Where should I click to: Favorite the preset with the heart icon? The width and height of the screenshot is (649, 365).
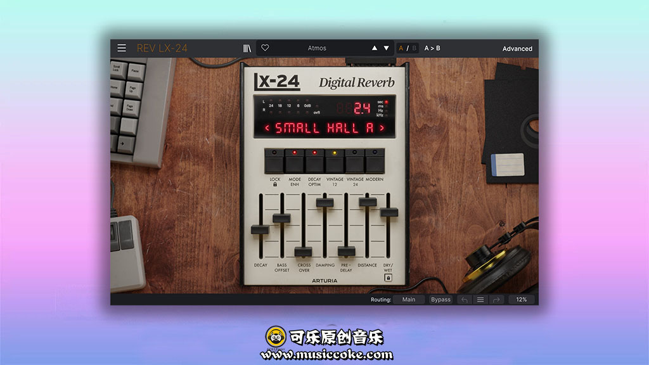pos(265,48)
